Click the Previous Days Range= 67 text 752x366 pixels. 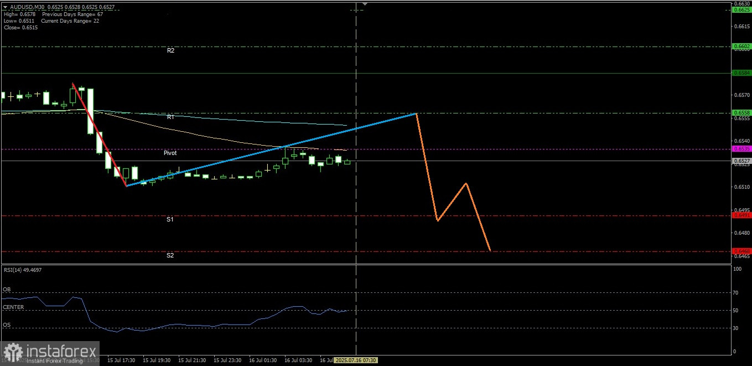coord(72,14)
